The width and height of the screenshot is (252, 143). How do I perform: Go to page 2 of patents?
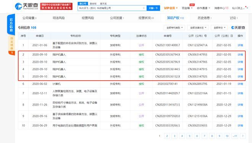167,136
